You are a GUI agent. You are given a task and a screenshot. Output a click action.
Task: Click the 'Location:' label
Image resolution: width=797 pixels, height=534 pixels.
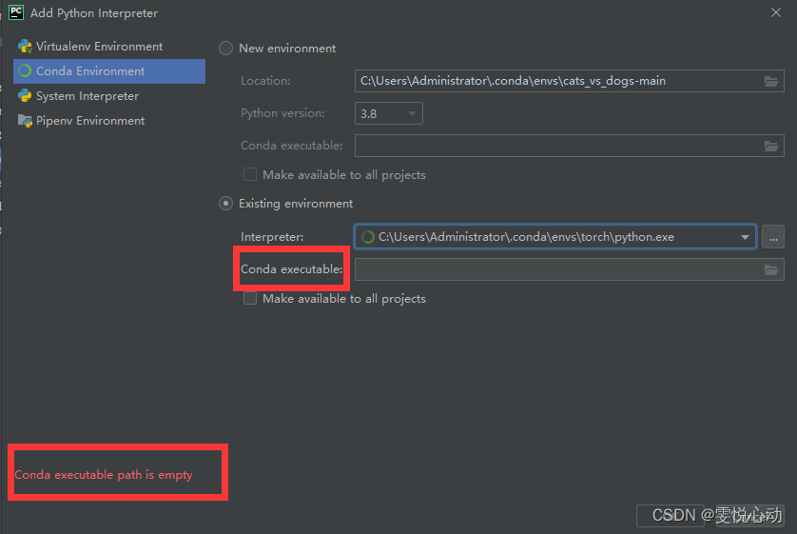tap(265, 81)
